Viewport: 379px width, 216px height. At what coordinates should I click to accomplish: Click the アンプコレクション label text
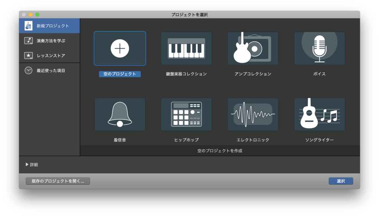point(253,74)
